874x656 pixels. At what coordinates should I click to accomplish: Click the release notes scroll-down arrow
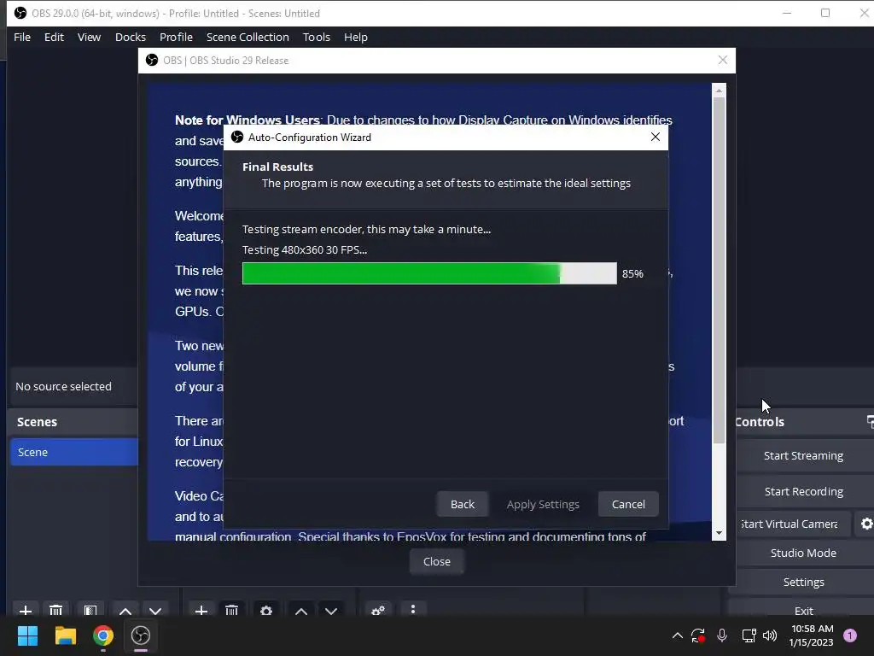pyautogui.click(x=719, y=533)
